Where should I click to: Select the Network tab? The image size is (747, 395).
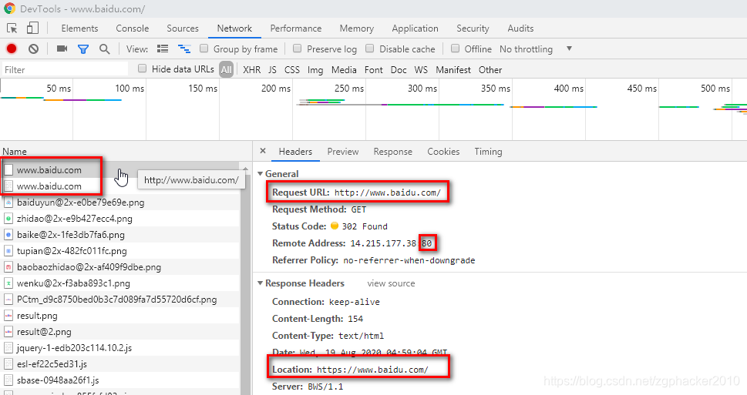[234, 28]
